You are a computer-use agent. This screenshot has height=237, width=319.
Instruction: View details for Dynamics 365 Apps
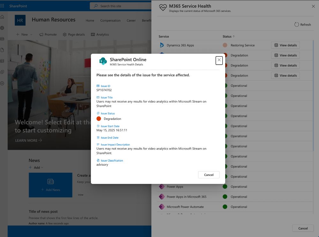coord(286,45)
